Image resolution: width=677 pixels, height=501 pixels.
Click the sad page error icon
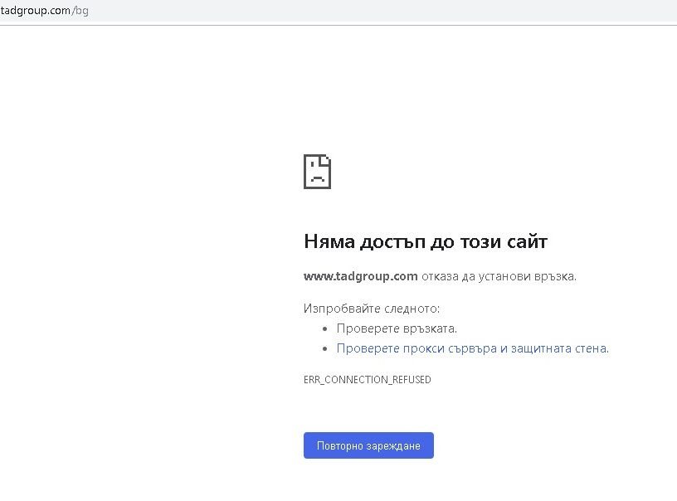point(317,172)
